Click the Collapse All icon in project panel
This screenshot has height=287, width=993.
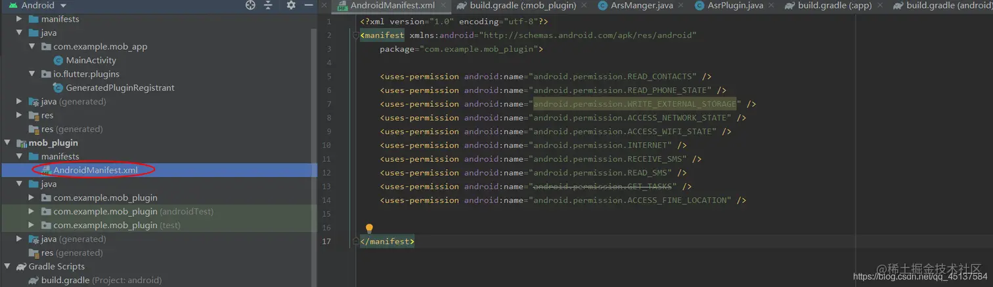(268, 5)
